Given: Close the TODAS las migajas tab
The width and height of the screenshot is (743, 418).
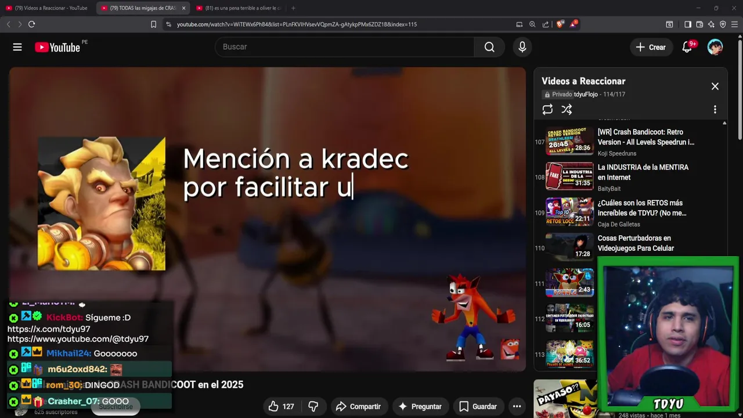Looking at the screenshot, I should tap(183, 8).
